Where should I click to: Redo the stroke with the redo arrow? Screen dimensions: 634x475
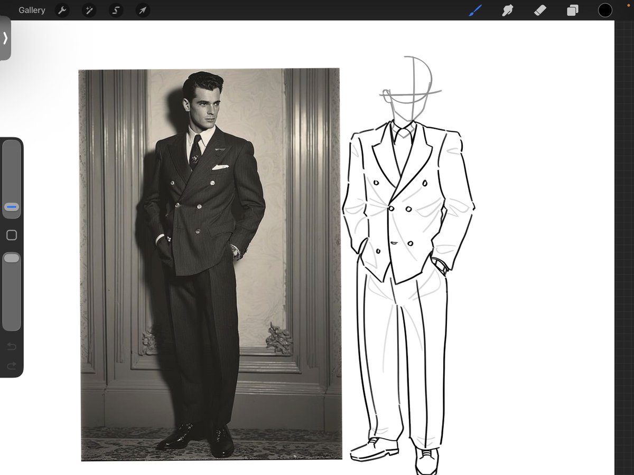pyautogui.click(x=12, y=365)
